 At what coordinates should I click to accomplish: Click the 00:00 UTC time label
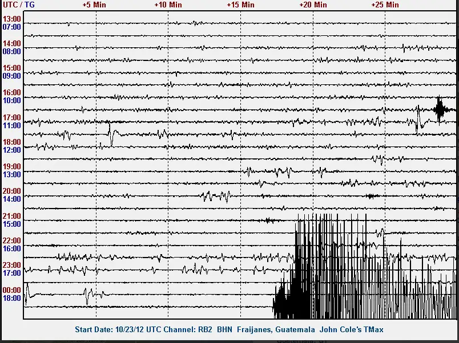(x=12, y=291)
